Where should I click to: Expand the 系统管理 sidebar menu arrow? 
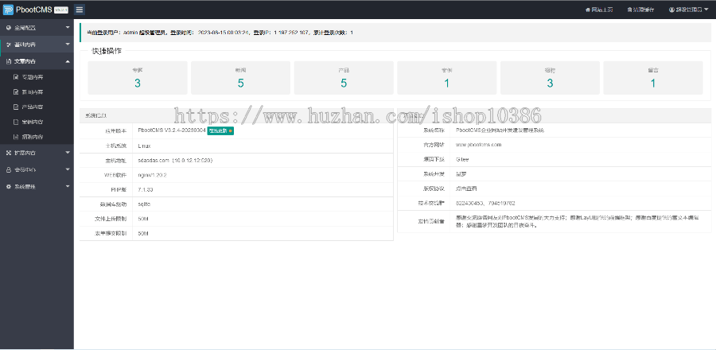(68, 186)
